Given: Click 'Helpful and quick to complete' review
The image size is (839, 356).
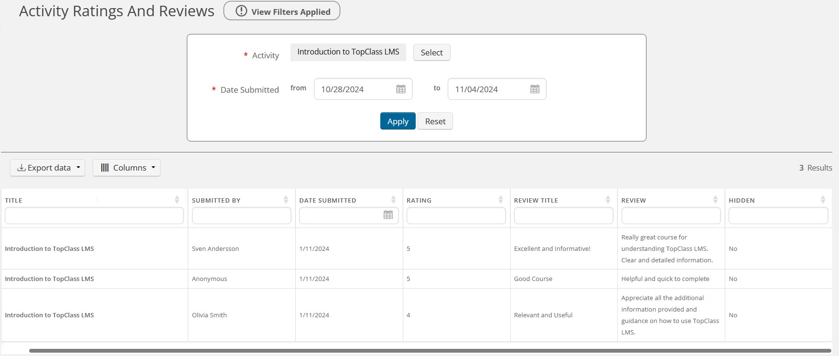Looking at the screenshot, I should point(665,279).
